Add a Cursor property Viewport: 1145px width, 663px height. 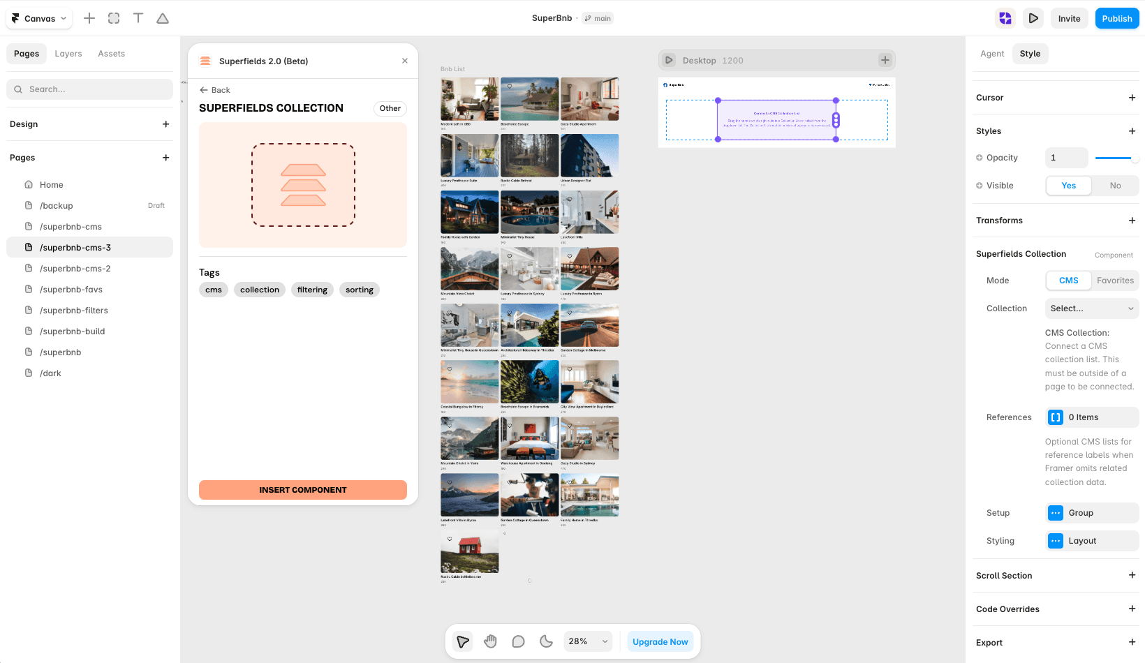click(1132, 98)
